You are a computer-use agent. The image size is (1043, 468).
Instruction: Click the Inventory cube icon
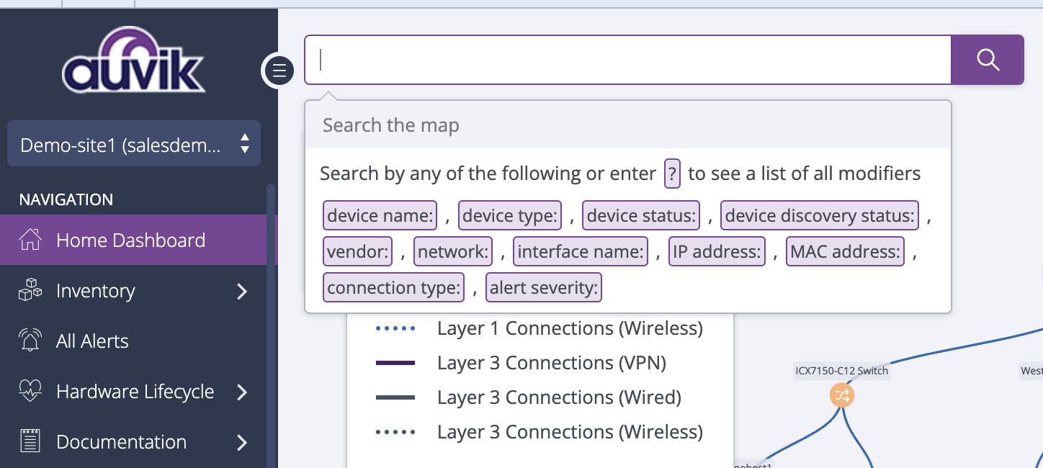[30, 290]
